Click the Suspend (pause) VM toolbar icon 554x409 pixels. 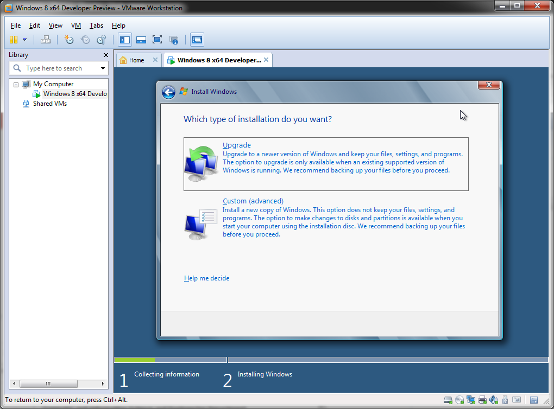point(14,40)
